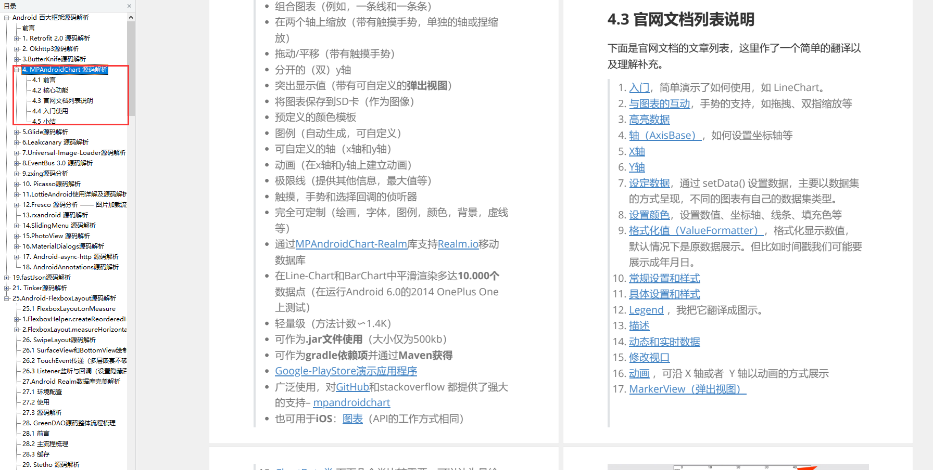Screen dimensions: 933x470
Task: Jump to 28.1 前言
Action: click(x=36, y=434)
